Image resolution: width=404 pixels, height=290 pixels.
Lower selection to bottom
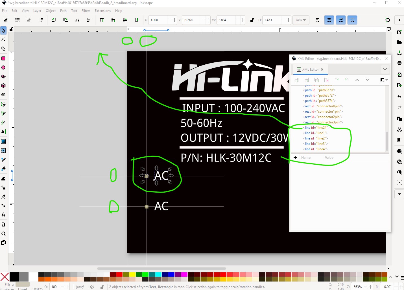tap(136, 20)
